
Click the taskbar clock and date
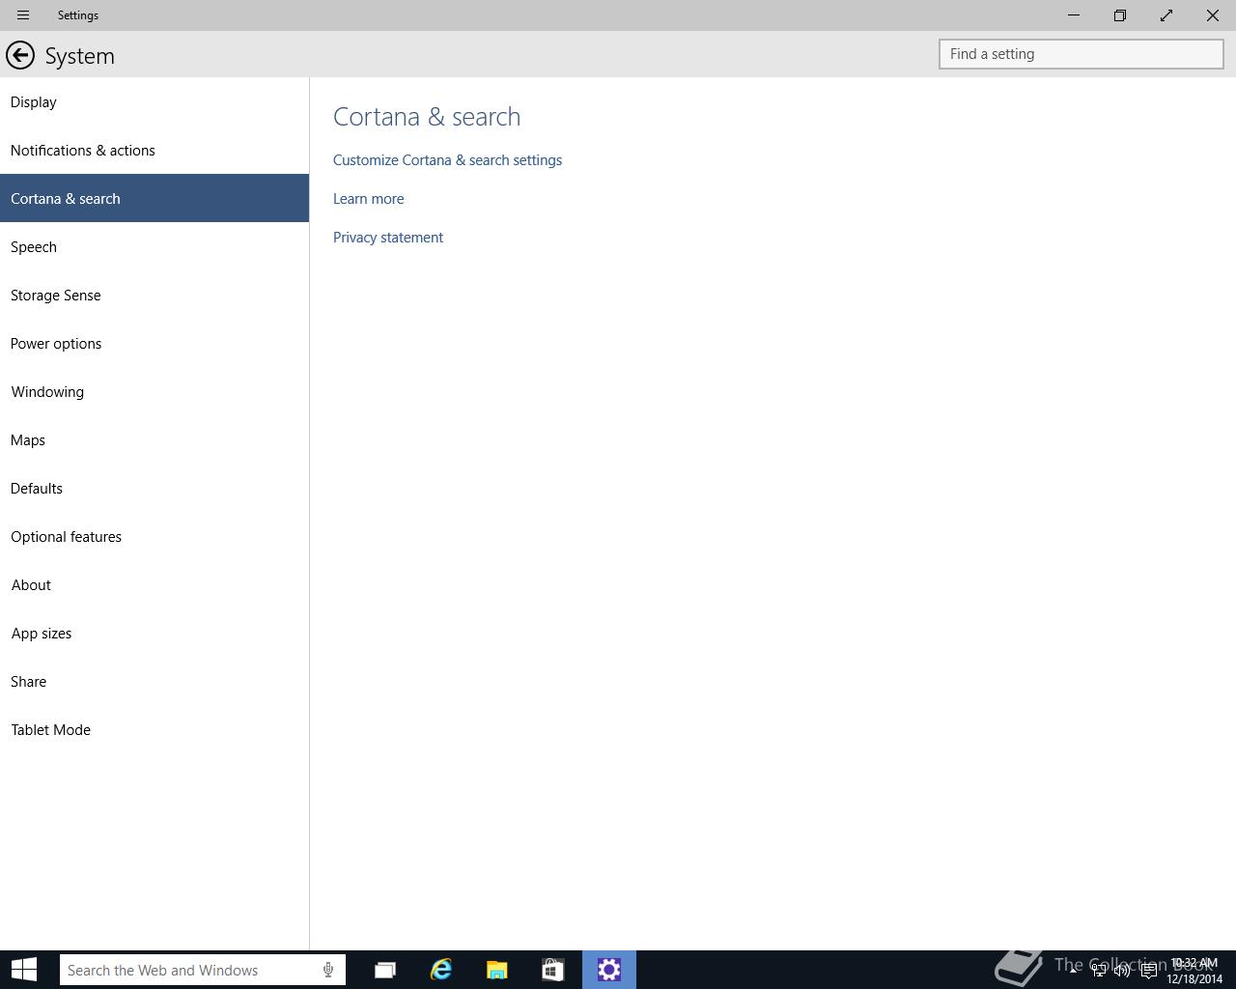pyautogui.click(x=1194, y=971)
